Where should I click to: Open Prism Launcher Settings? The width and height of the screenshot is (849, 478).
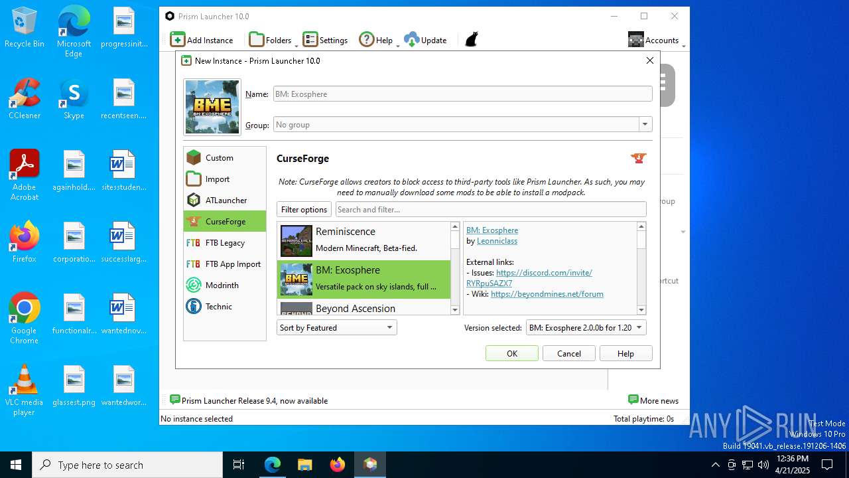click(325, 40)
